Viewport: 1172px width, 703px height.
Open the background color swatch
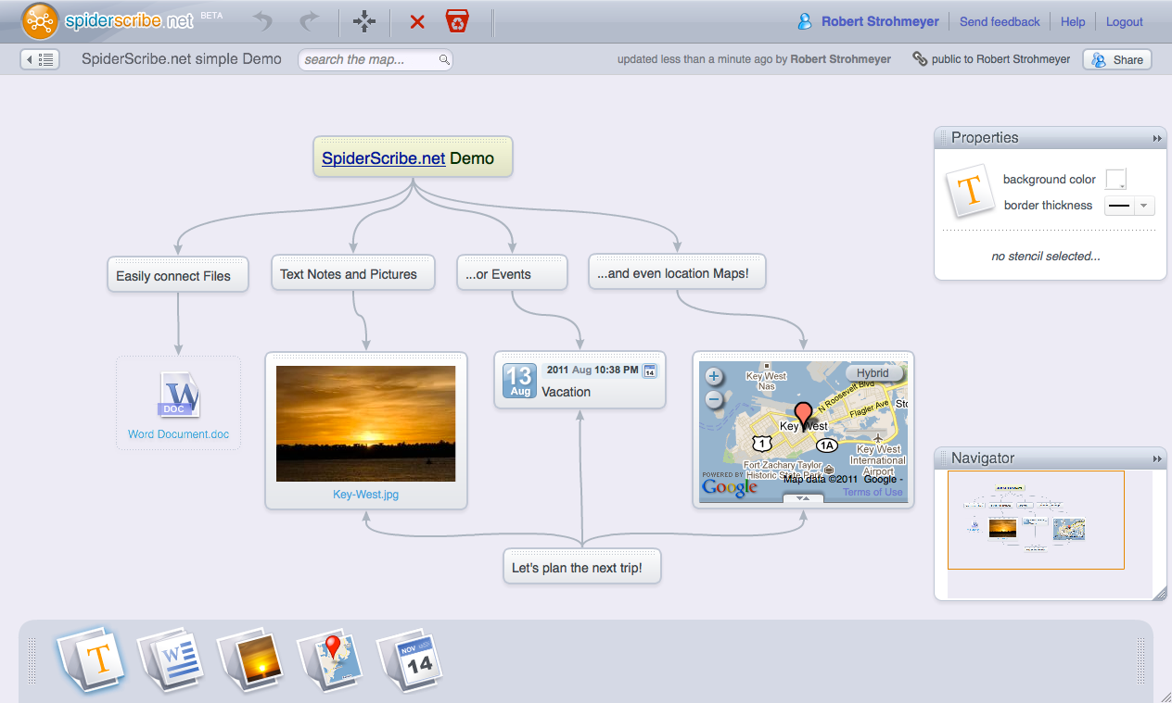[1115, 179]
